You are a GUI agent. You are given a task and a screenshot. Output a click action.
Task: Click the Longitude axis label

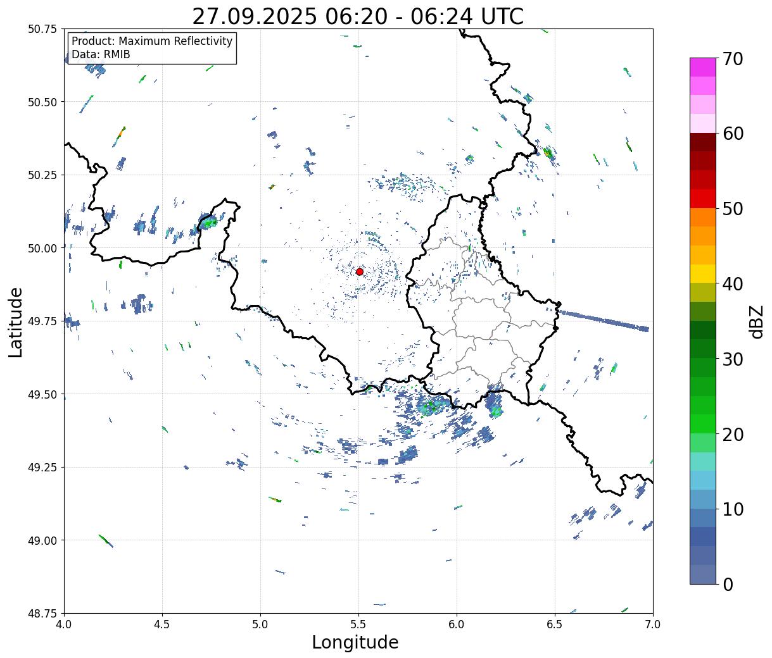click(355, 642)
